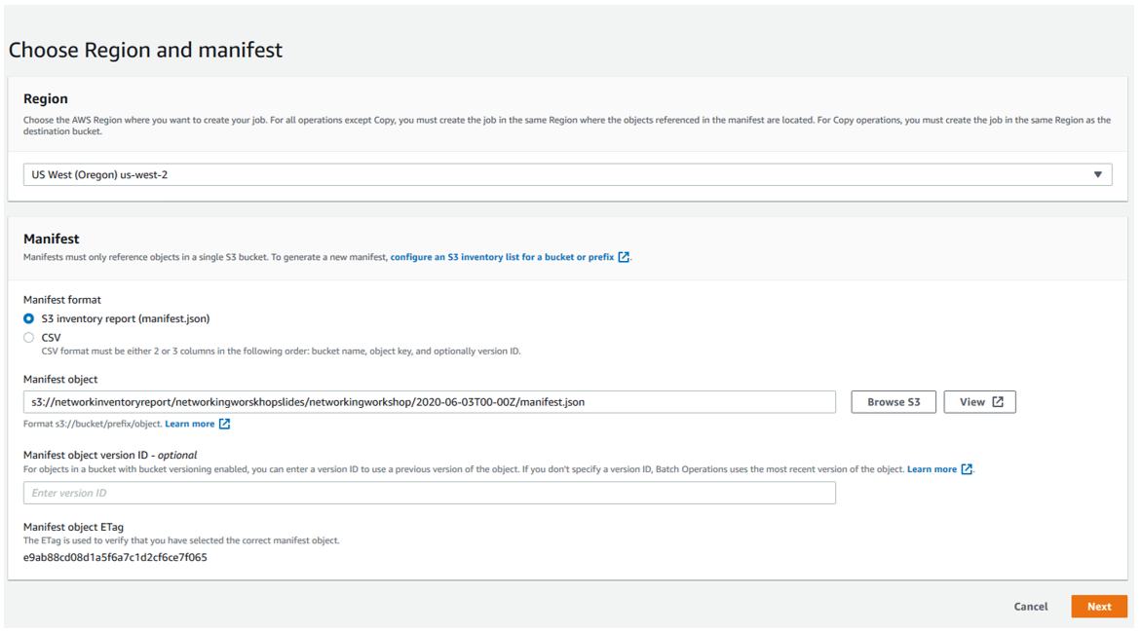Open the configure an S3 inventory list link

507,256
